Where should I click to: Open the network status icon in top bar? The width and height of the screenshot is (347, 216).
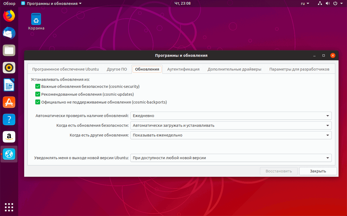(x=320, y=4)
